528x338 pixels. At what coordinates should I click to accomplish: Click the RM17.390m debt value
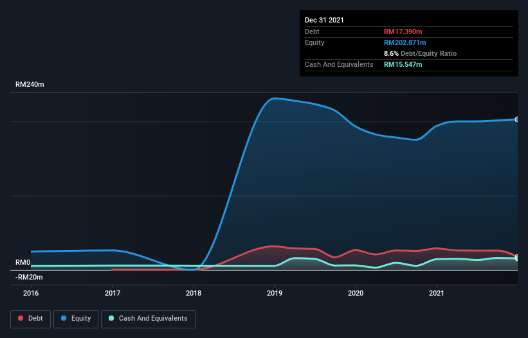(x=403, y=31)
